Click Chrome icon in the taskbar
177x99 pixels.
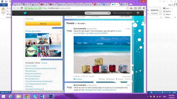(27, 97)
